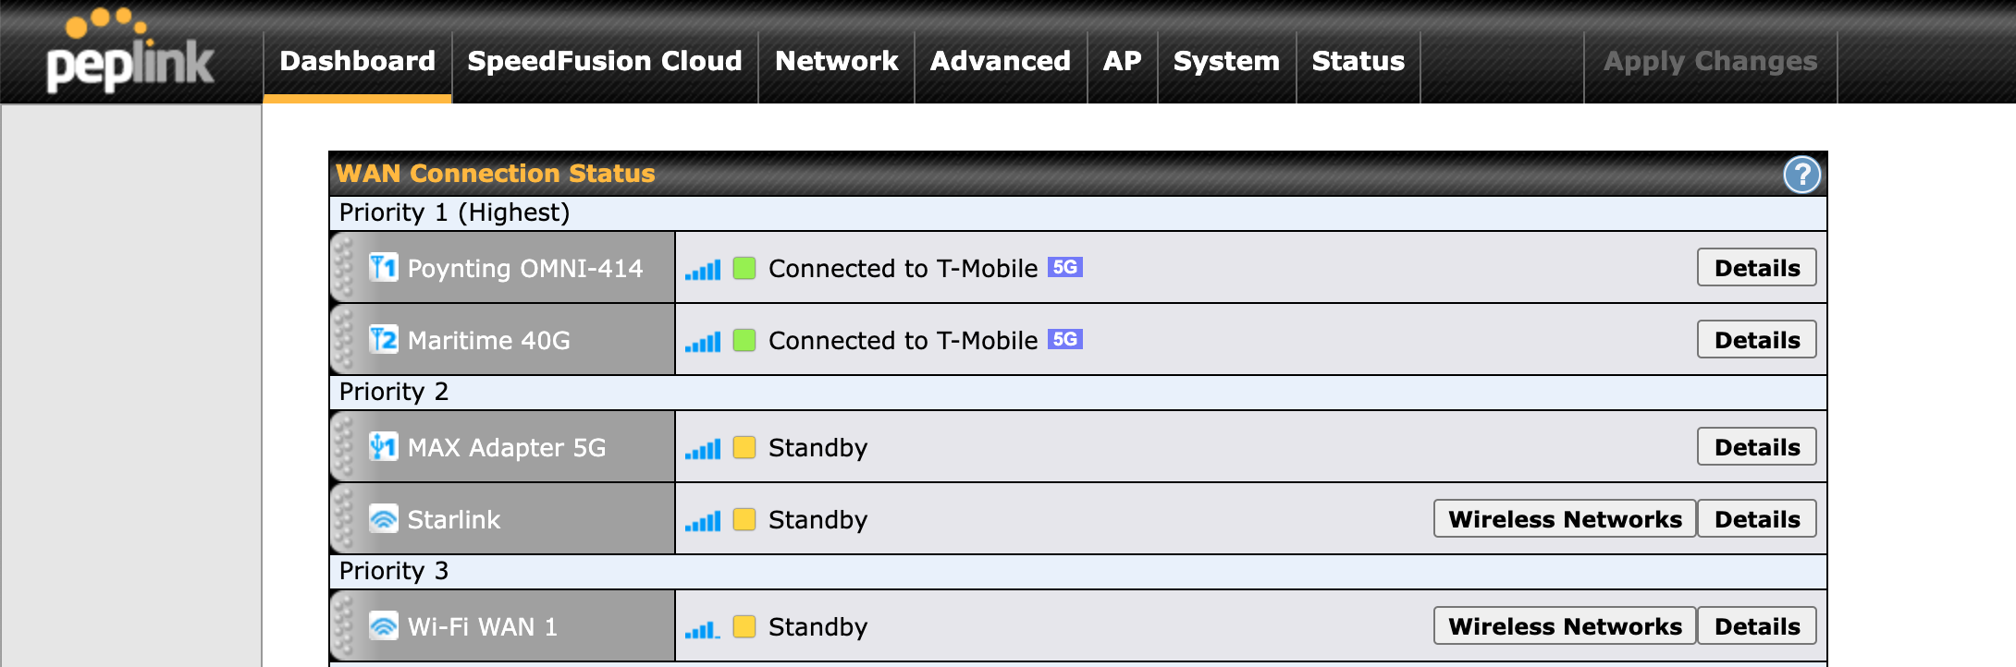This screenshot has width=2016, height=667.
Task: Open Details for Maritime 40G
Action: click(1757, 340)
